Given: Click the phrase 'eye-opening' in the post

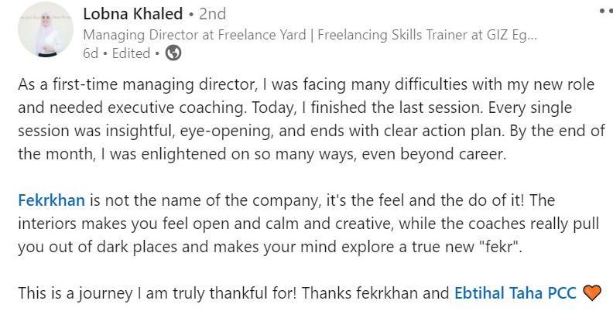Looking at the screenshot, I should (x=224, y=132).
